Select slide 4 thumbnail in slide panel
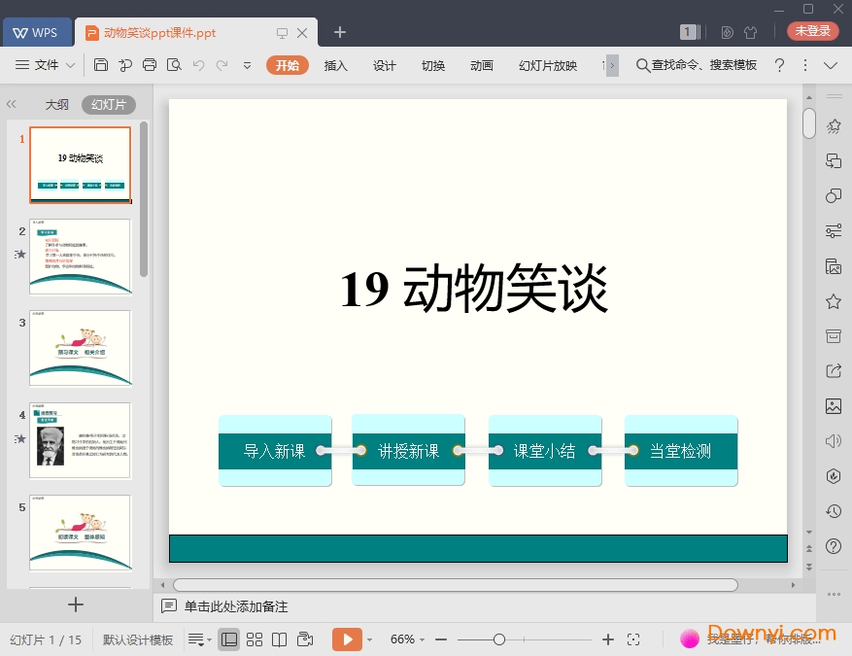 point(81,440)
